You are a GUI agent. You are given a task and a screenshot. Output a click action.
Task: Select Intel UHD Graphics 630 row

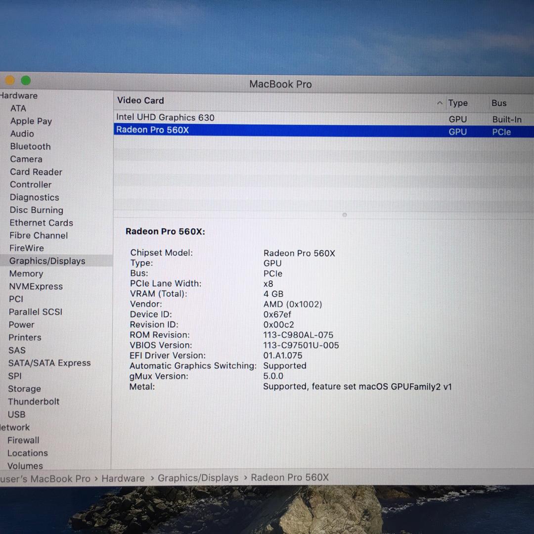(x=165, y=118)
